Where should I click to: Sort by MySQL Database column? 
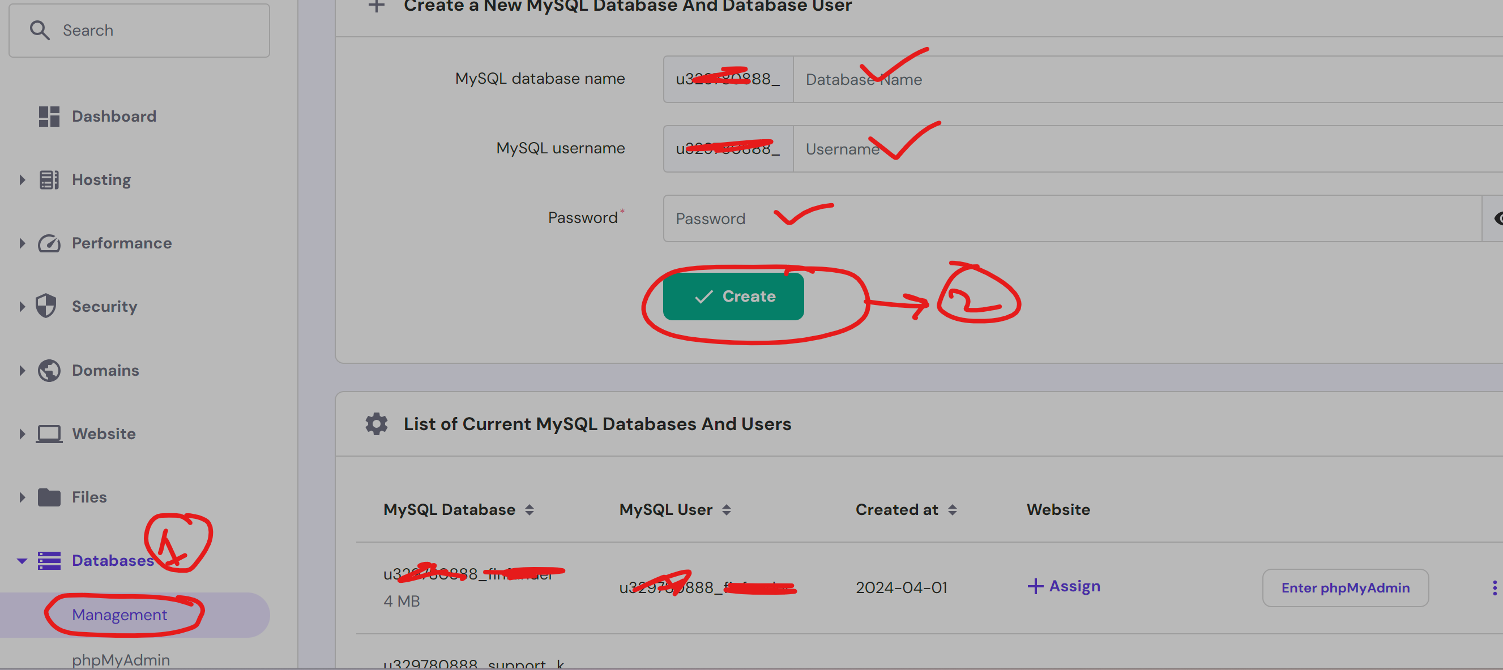(x=529, y=510)
